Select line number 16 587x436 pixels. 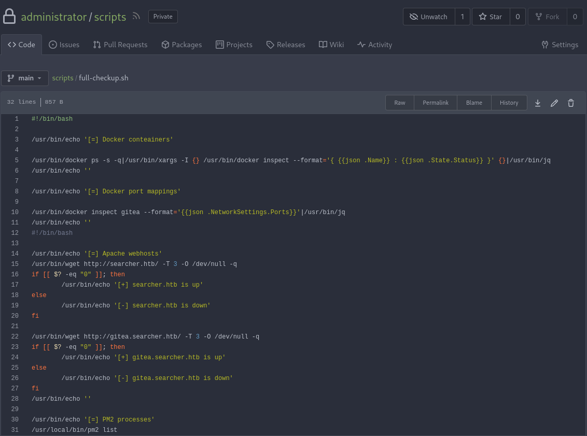click(15, 274)
